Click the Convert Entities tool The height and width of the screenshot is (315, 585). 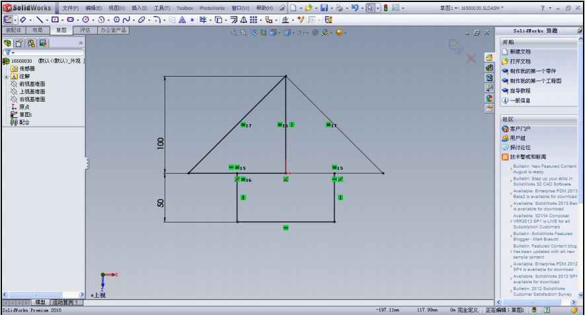219,20
